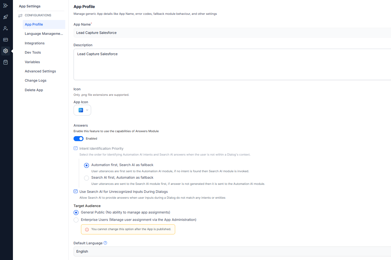Viewport: 391px width, 260px height.
Task: Open the rocket deploy icon
Action: (x=6, y=17)
